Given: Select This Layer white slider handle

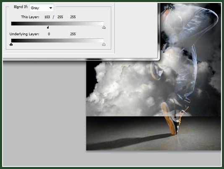Looking at the screenshot, I should [104, 27].
